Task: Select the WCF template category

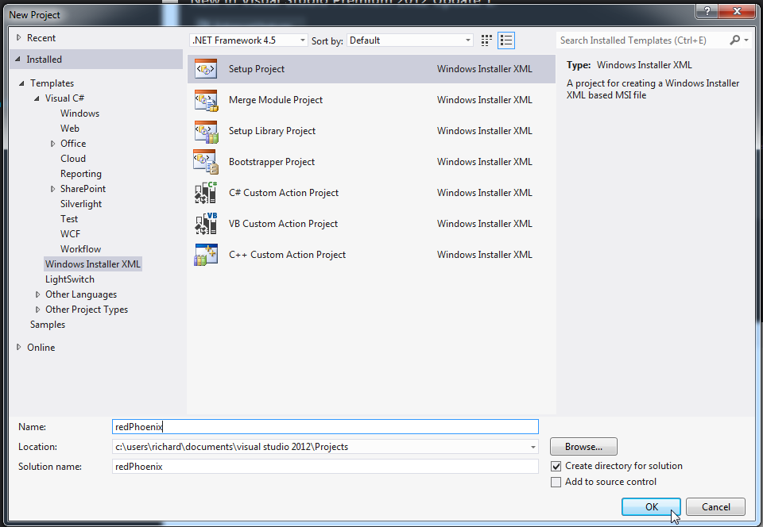Action: point(70,233)
